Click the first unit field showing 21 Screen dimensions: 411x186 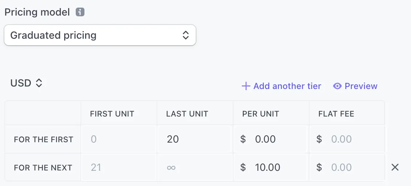119,168
